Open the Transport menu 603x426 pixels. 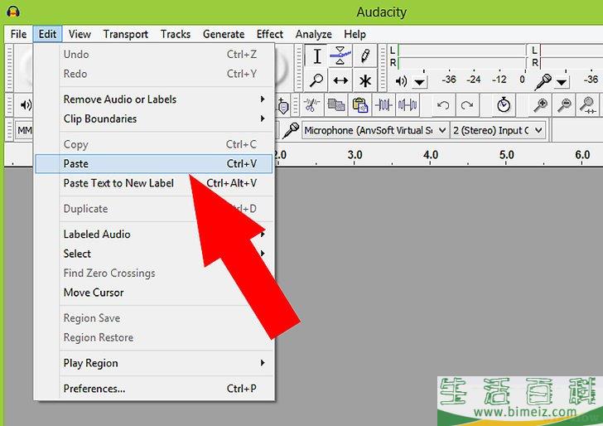pos(125,34)
